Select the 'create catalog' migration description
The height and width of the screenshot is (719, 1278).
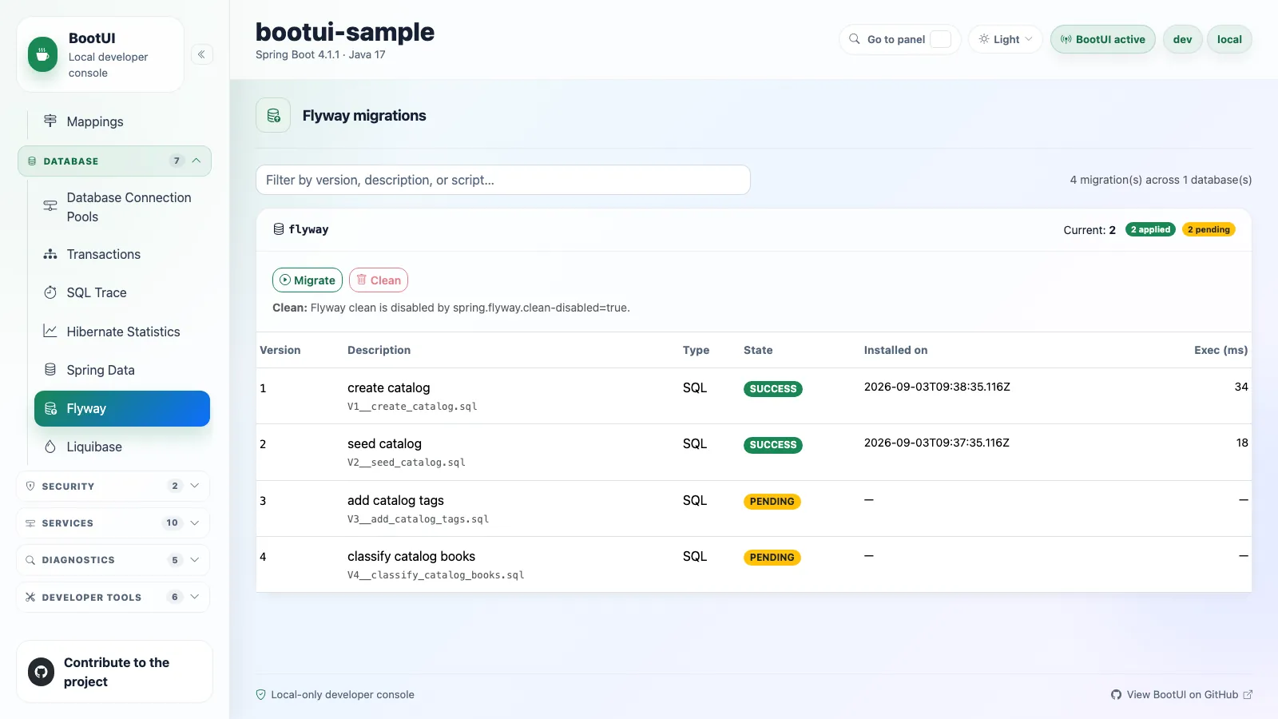389,387
